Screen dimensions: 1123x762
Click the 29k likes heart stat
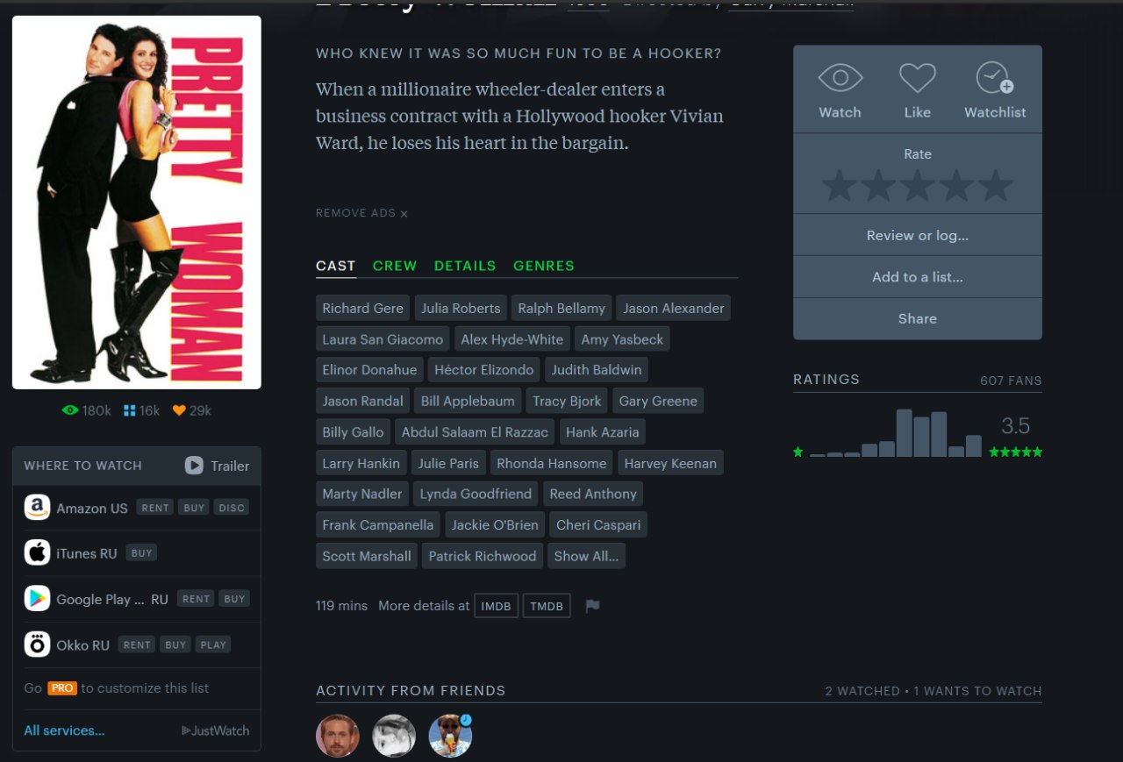click(192, 410)
